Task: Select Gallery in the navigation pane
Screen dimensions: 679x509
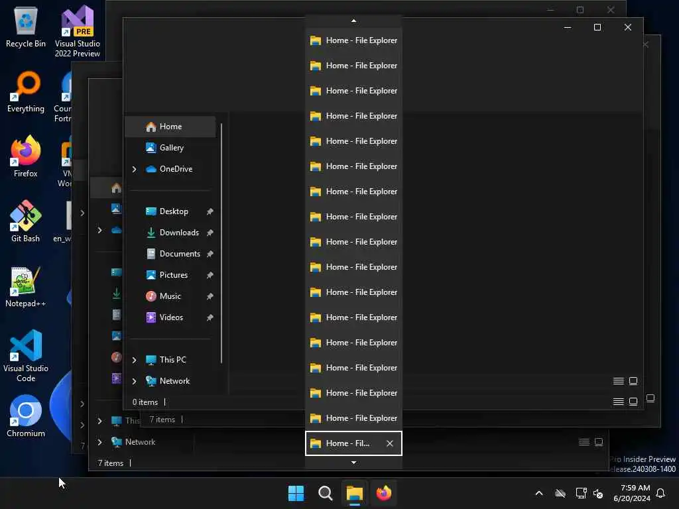Action: tap(170, 148)
